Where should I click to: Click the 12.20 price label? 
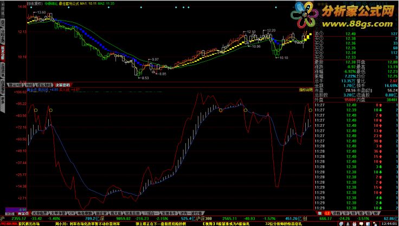tap(272, 30)
